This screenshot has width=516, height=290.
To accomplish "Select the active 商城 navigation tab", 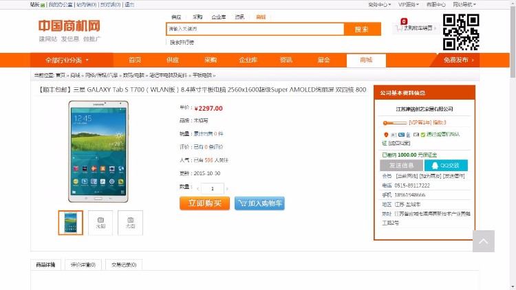I will 366,60.
